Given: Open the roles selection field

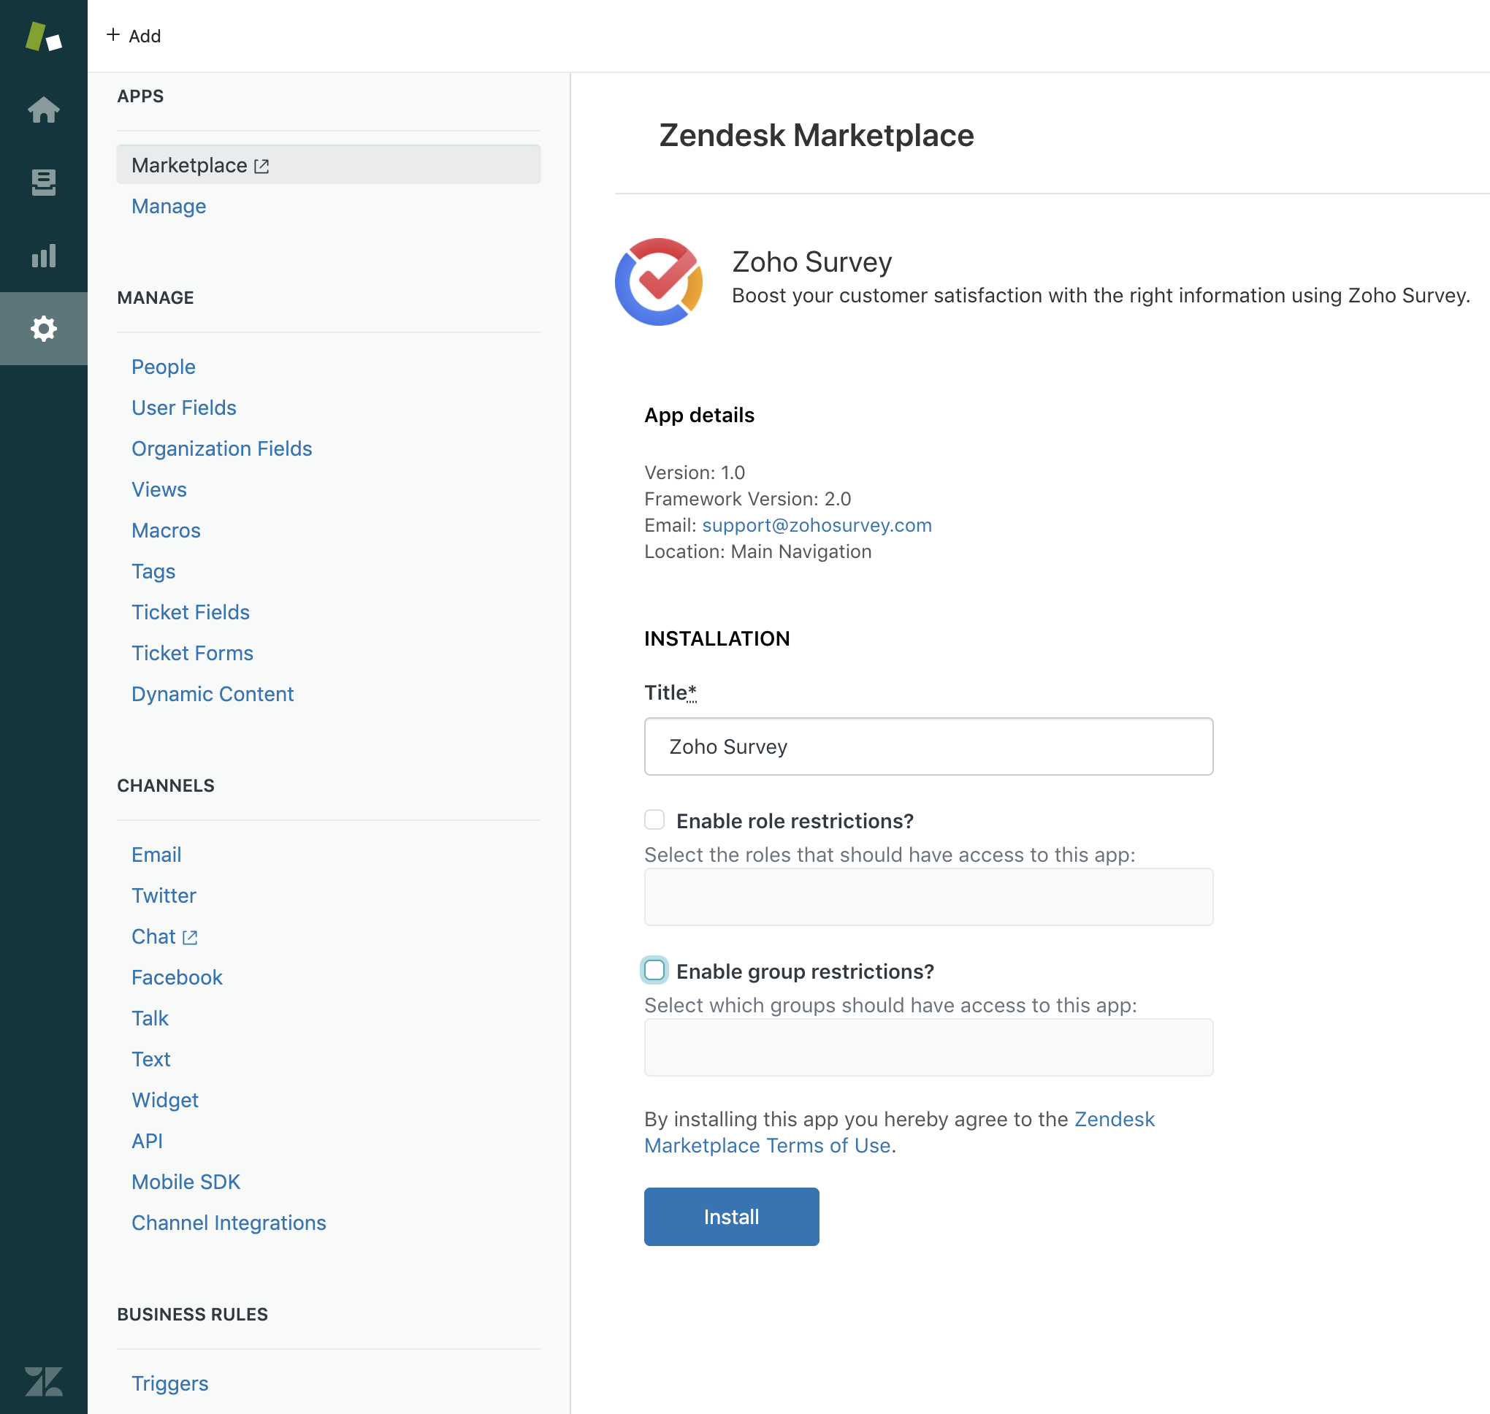Looking at the screenshot, I should 928,897.
